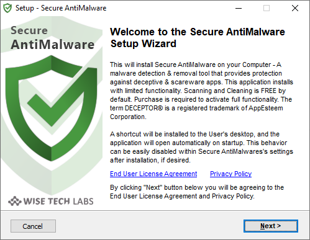Click the Wise Tech Labs molecule icon
The image size is (310, 240).
(15, 201)
